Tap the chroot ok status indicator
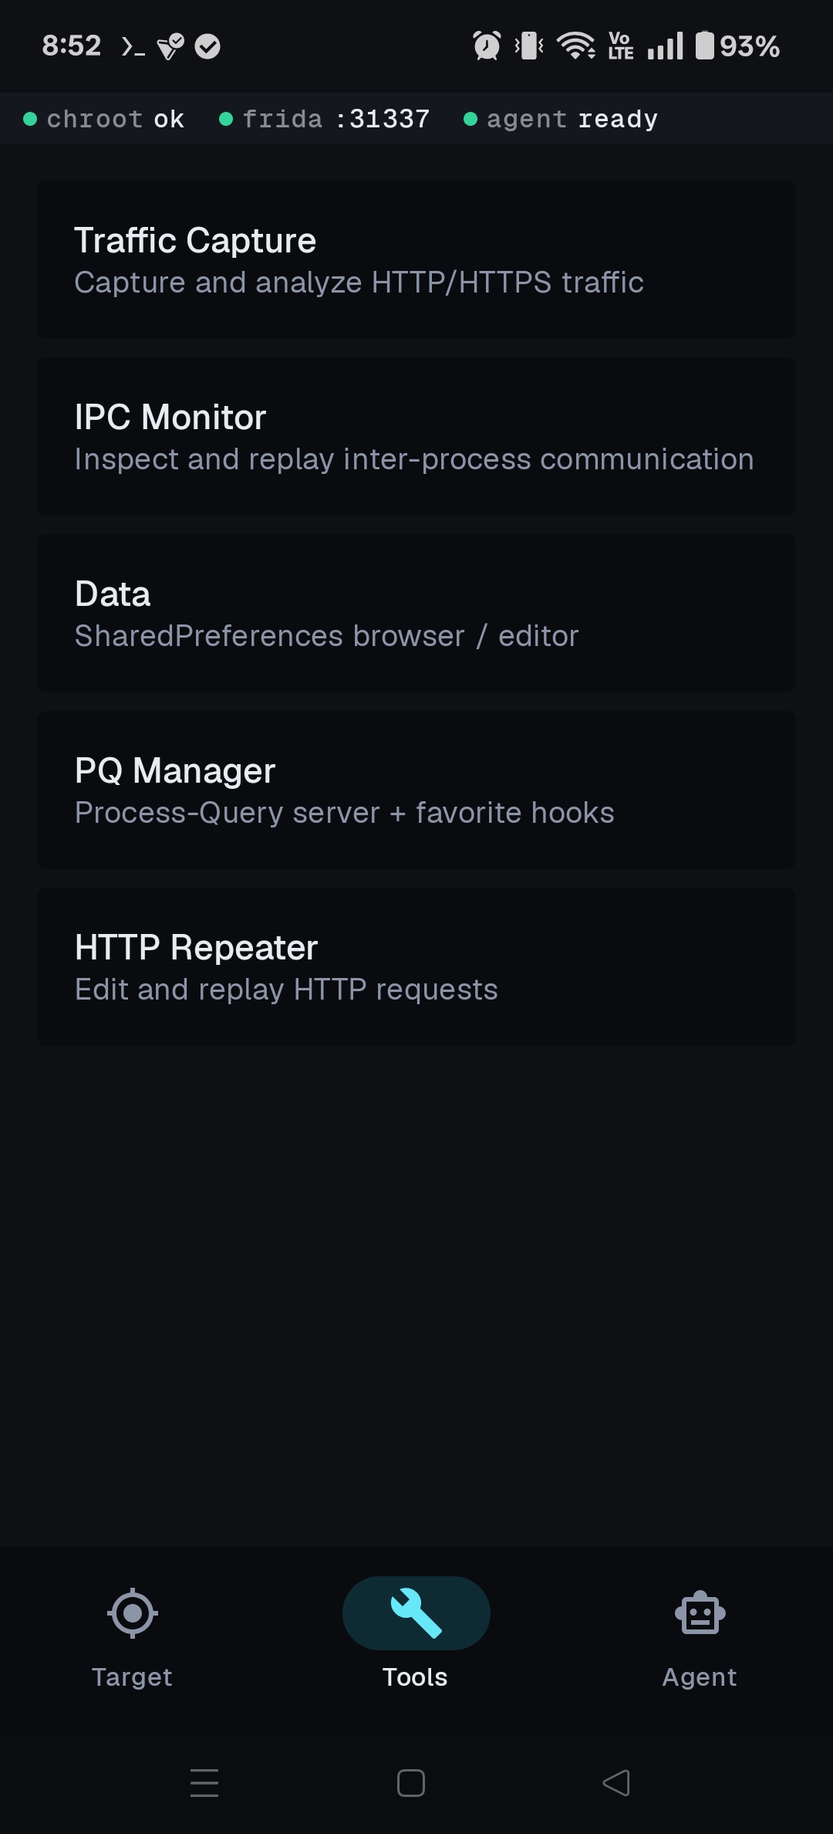Viewport: 833px width, 1834px height. (x=104, y=119)
